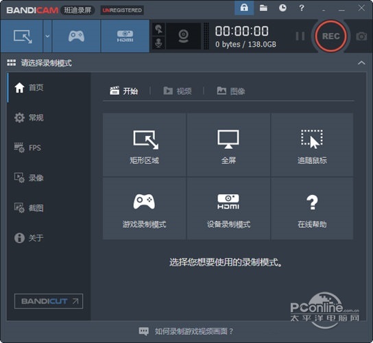Click the BANDICAM logo in title bar
Viewport: 373px width, 343px height.
tap(32, 10)
